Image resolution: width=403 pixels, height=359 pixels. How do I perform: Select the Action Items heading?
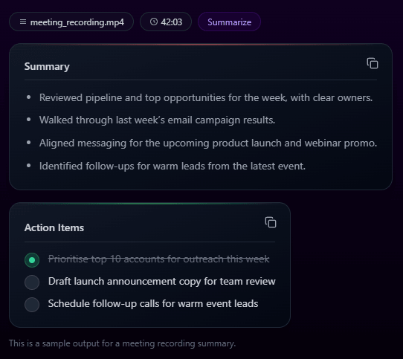(54, 227)
